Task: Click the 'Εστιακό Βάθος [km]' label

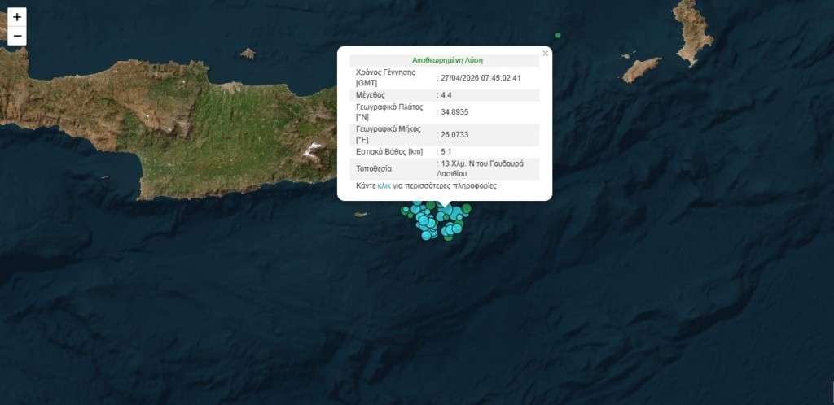Action: click(x=390, y=151)
